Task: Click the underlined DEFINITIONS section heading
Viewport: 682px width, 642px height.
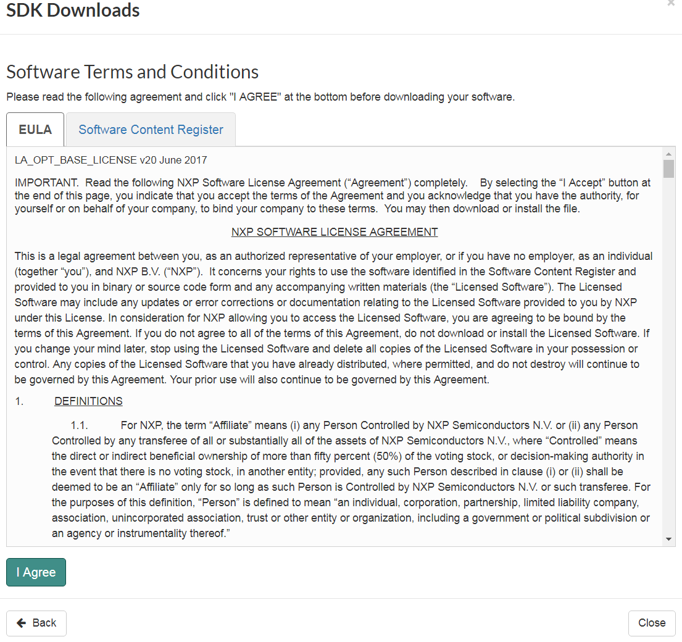Action: tap(88, 401)
